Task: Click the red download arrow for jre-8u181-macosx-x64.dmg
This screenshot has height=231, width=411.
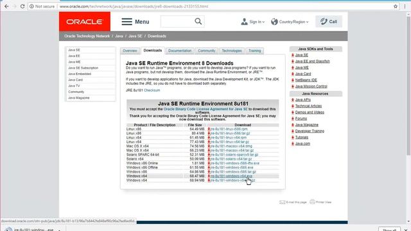Action: point(209,146)
